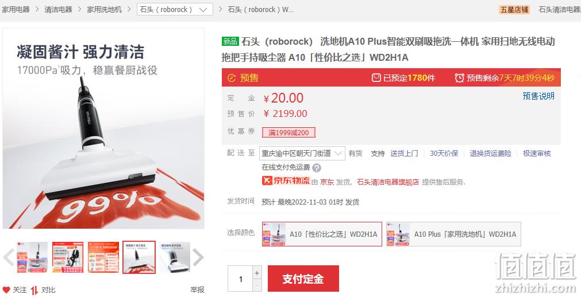Expand the 重庆渝中区朝天门街道 delivery address dropdown
This screenshot has width=581, height=298.
click(x=302, y=153)
